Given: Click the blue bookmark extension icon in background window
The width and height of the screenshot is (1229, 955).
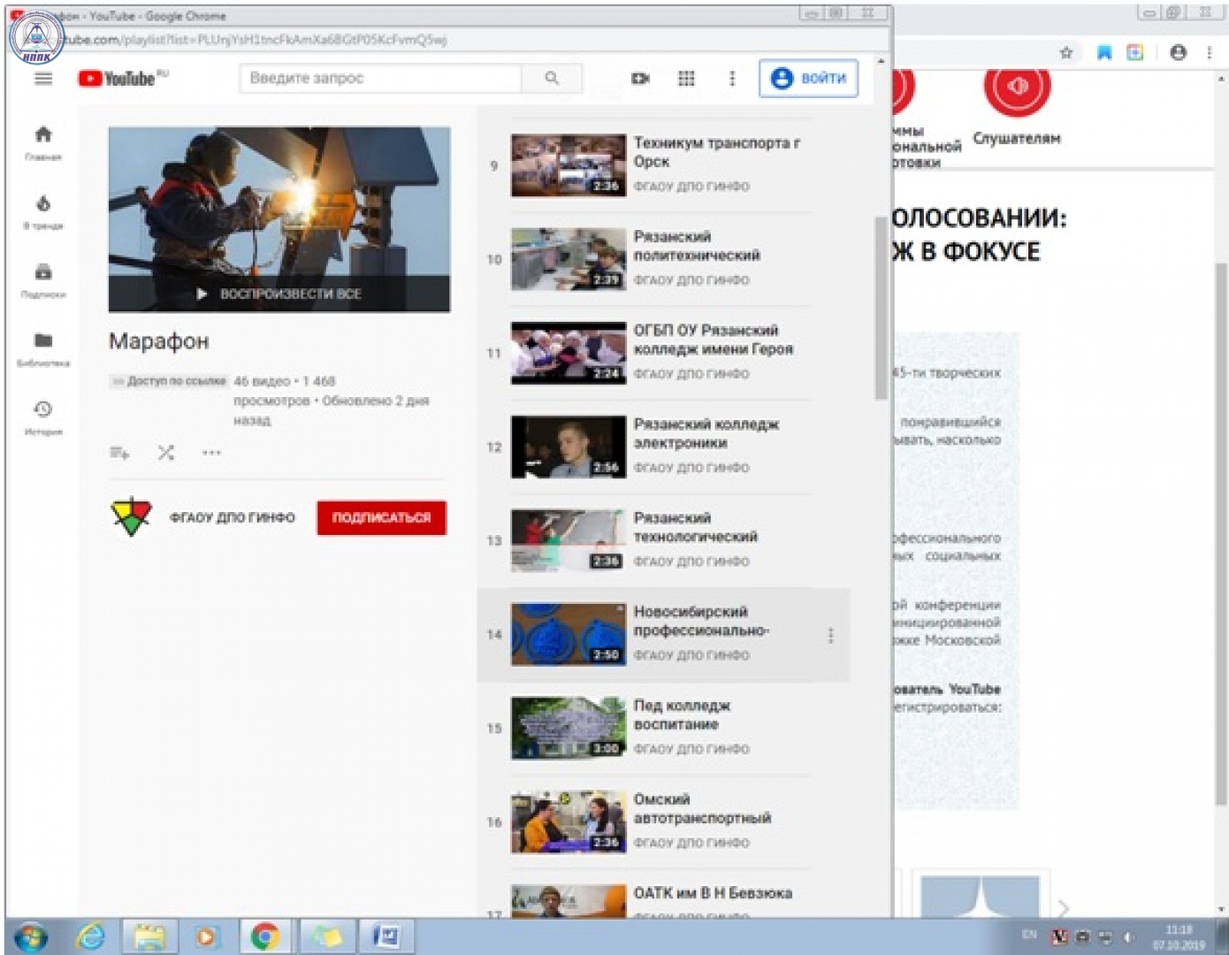Looking at the screenshot, I should pos(1104,52).
